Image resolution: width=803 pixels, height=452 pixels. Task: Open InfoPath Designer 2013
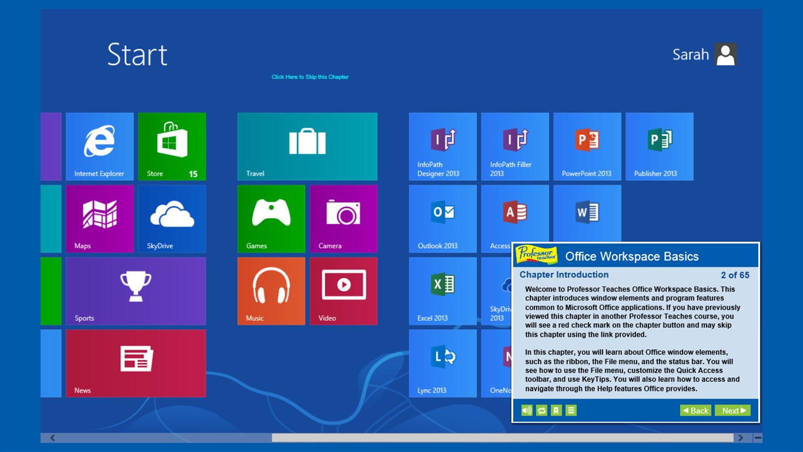point(442,146)
